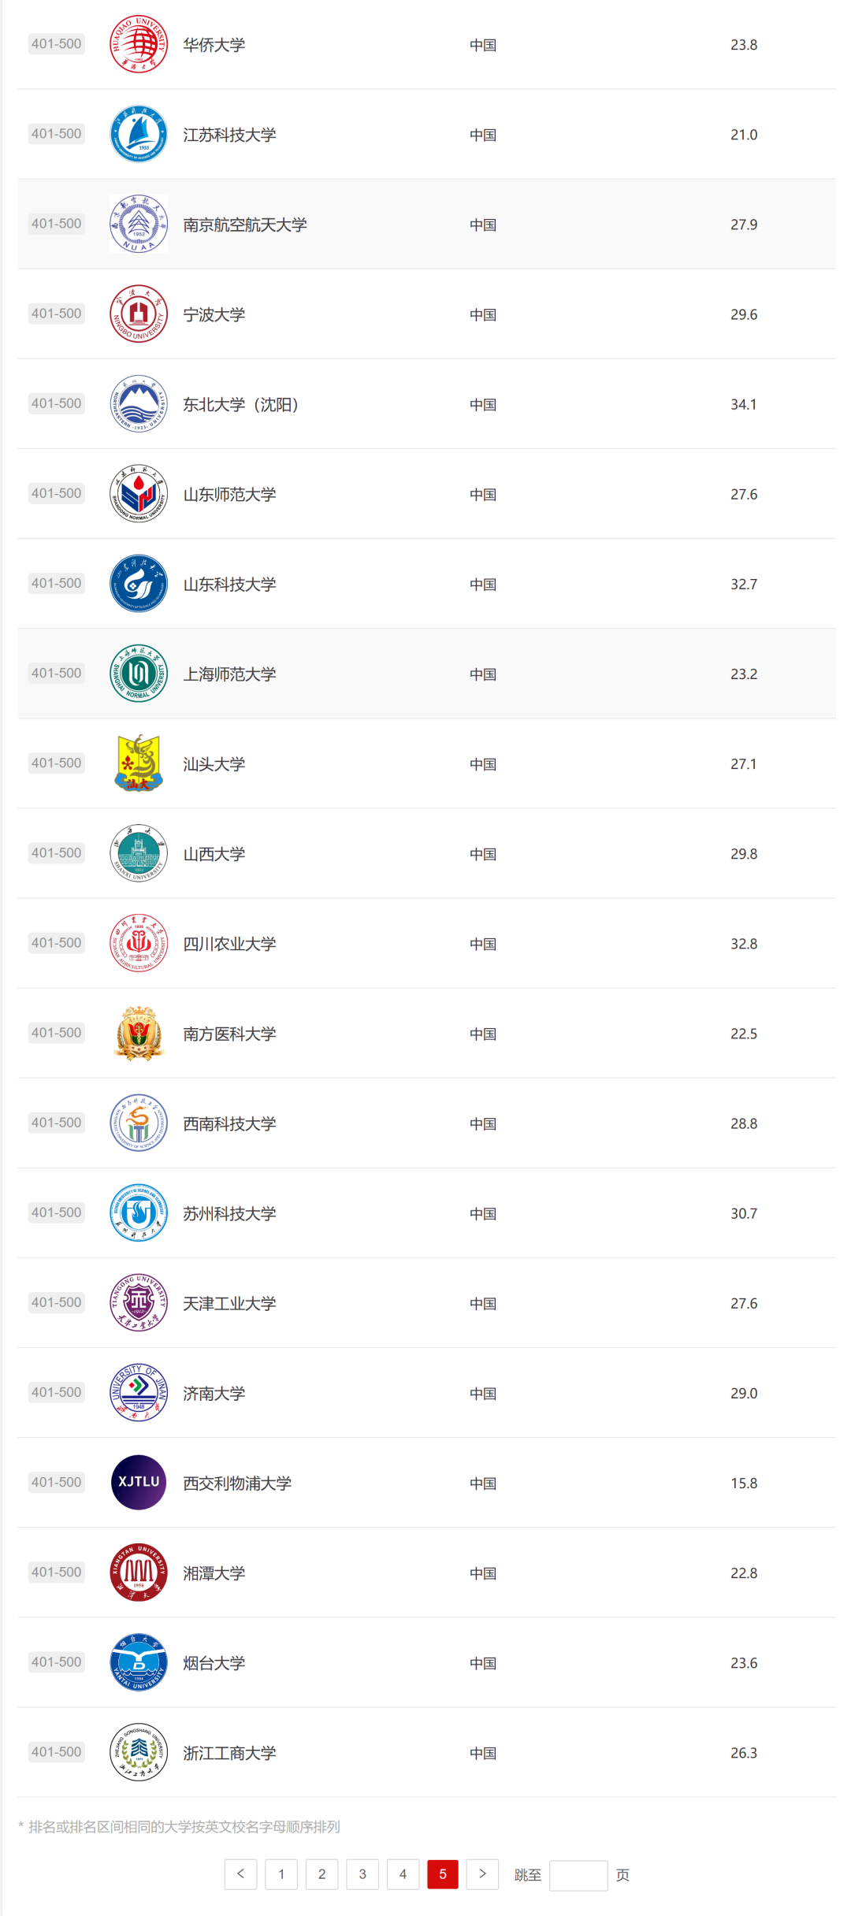Select current page 5 button
The width and height of the screenshot is (851, 1916).
(x=443, y=1874)
